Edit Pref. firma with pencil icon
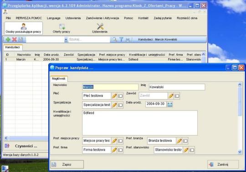The image size is (246, 172). click(x=114, y=150)
